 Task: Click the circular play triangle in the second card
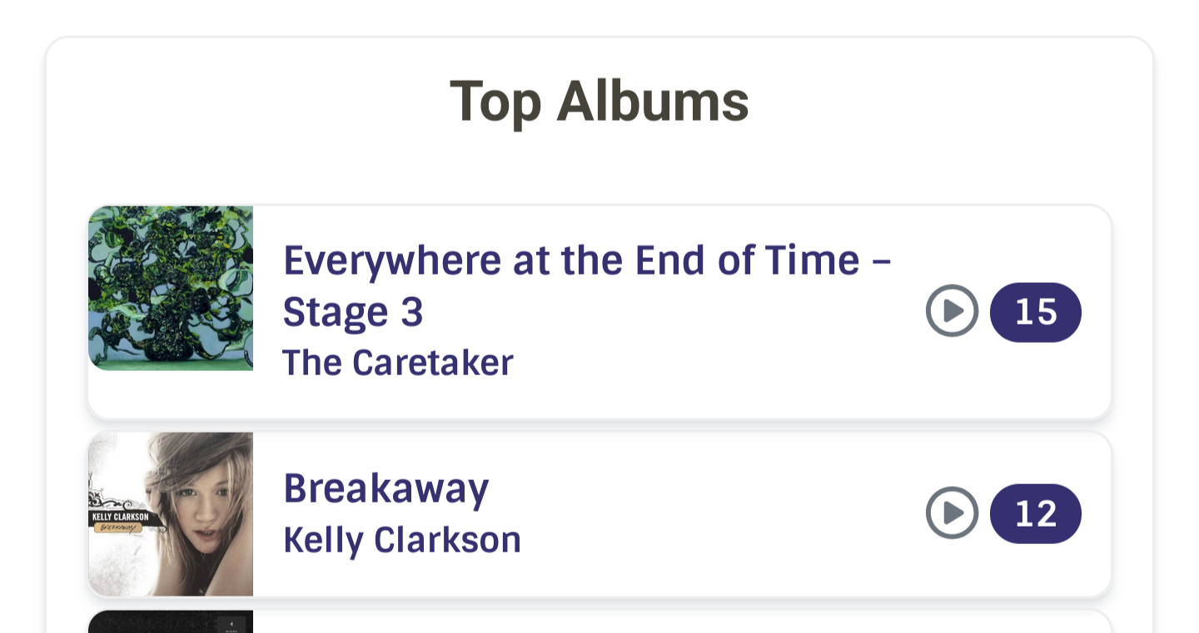click(952, 513)
